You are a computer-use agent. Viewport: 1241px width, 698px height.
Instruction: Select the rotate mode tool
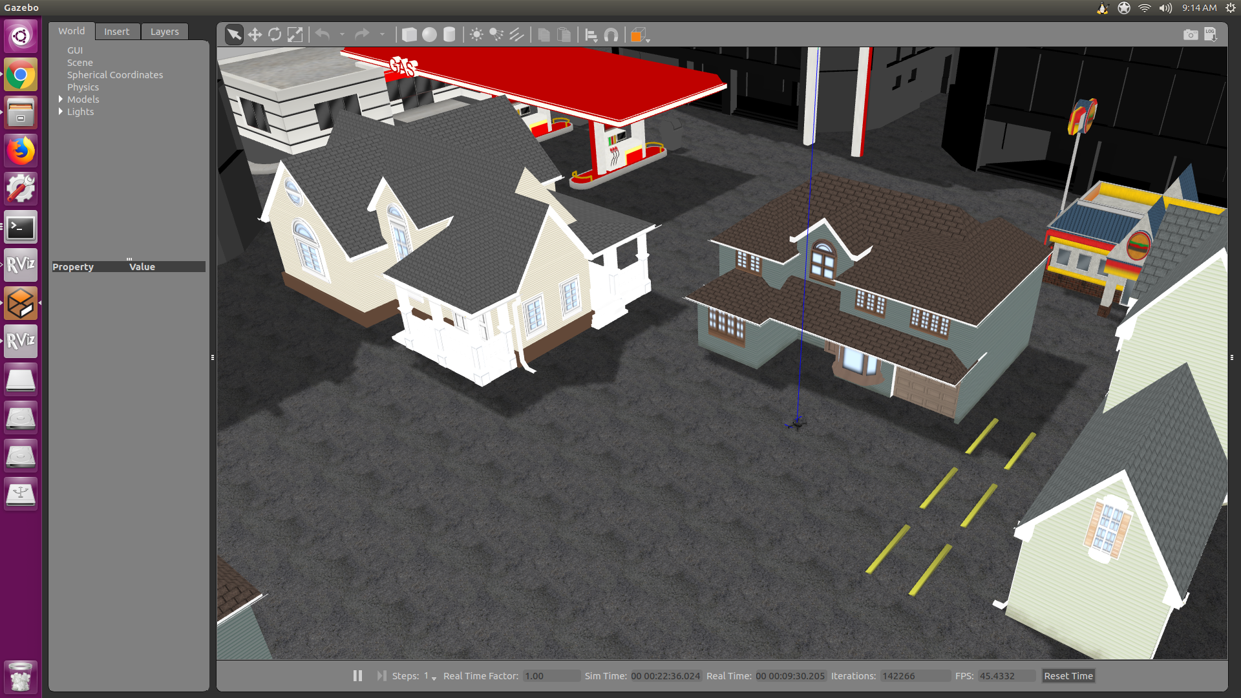point(275,35)
